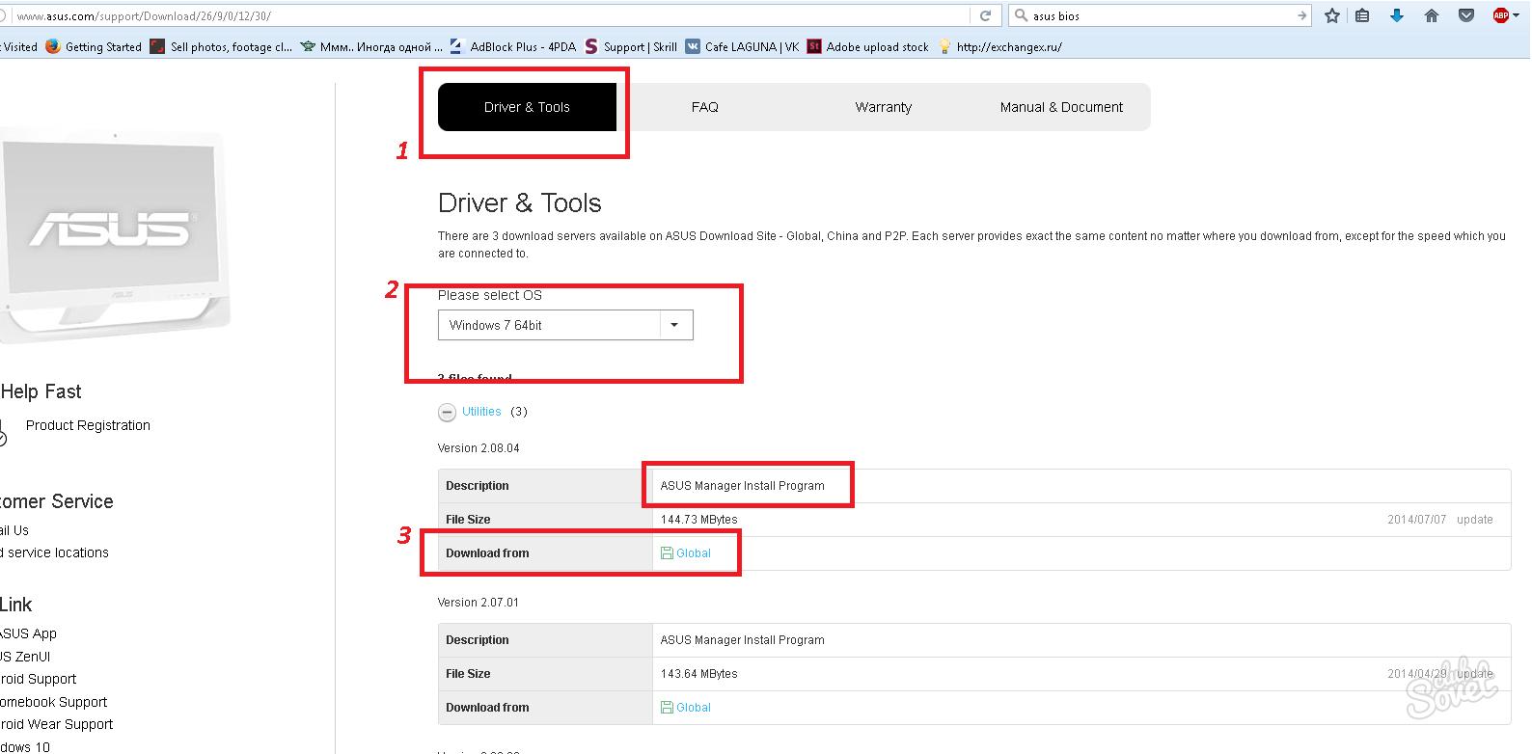Screen dimensions: 1532x754
Task: Bookmark this page with the star icon
Action: [x=1332, y=15]
